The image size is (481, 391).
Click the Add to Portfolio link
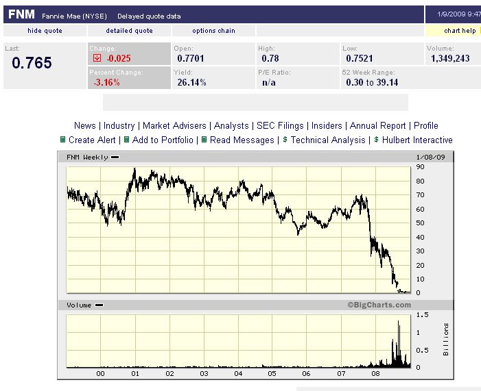pos(163,140)
